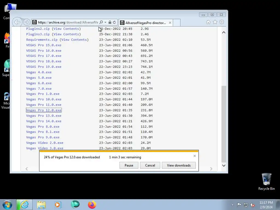Select the size value 231.8M
280x210 pixels.
pos(147,110)
